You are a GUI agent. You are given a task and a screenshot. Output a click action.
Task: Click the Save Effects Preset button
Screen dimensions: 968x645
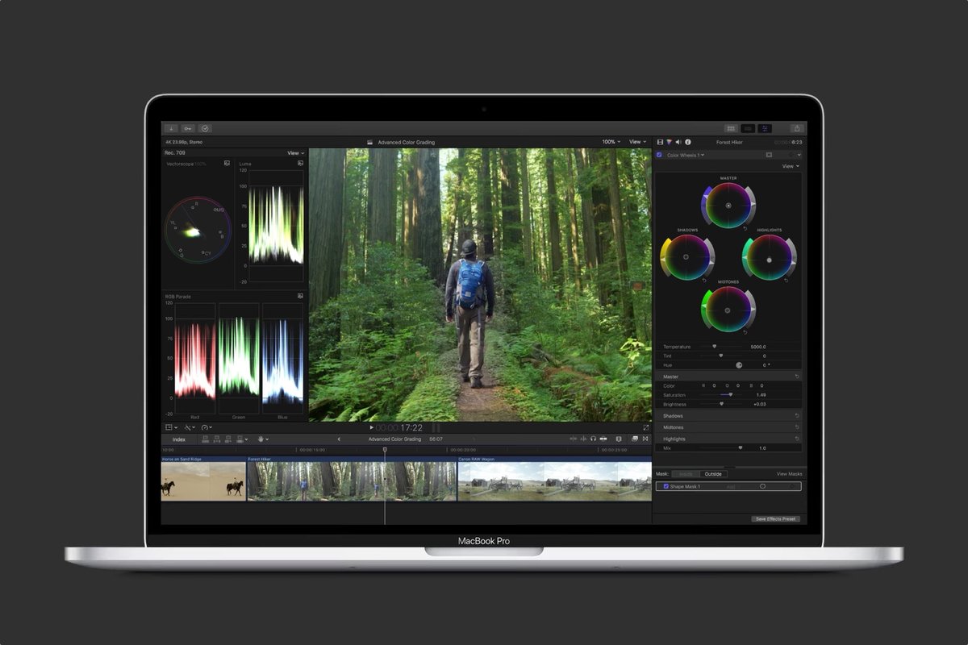click(x=774, y=518)
